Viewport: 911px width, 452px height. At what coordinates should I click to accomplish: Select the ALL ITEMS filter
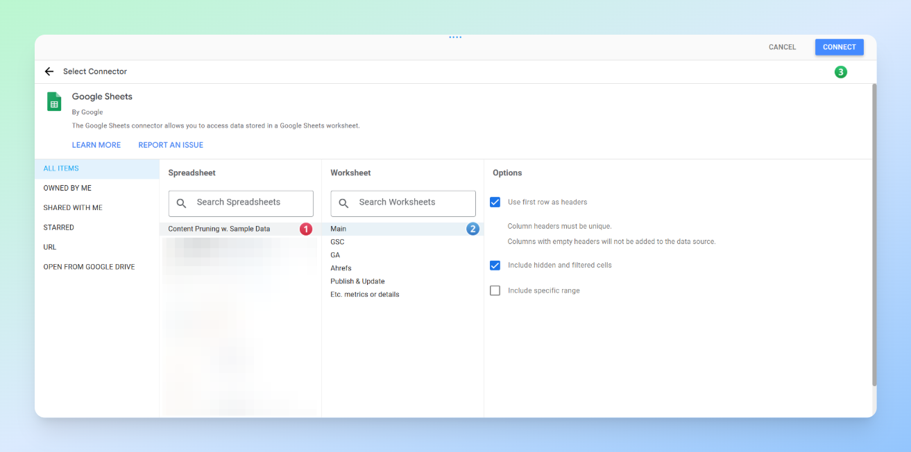pos(61,168)
